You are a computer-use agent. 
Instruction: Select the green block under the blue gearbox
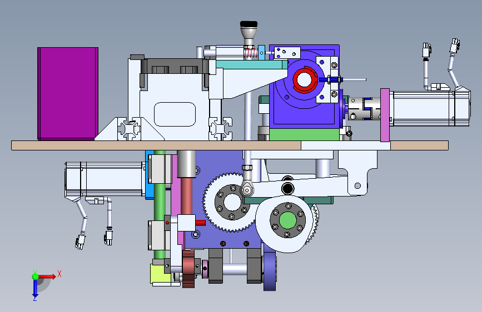click(x=304, y=134)
